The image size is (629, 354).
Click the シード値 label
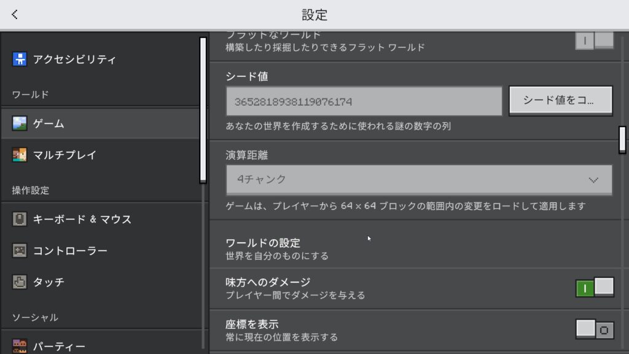click(247, 76)
